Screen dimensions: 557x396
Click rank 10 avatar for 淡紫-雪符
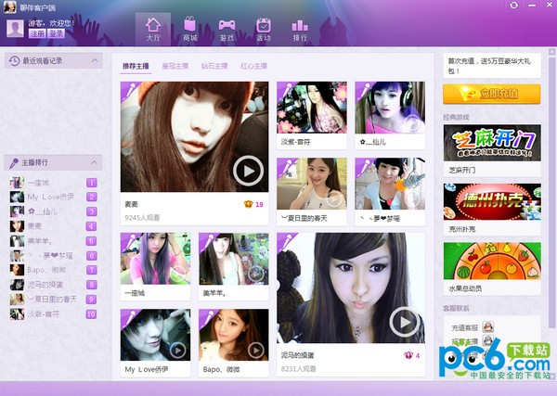coord(17,314)
